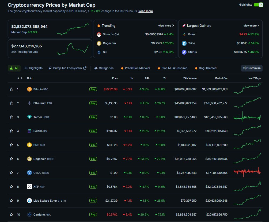Image resolution: width=269 pixels, height=222 pixels.
Task: Click the Tether logo icon
Action: pos(29,117)
